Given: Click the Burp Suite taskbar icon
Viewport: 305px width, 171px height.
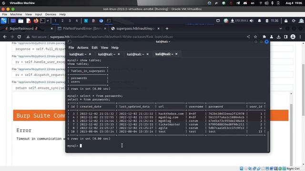Looking at the screenshot, I should pos(86,21).
